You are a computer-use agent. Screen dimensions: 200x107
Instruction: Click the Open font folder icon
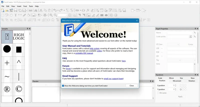point(7,10)
